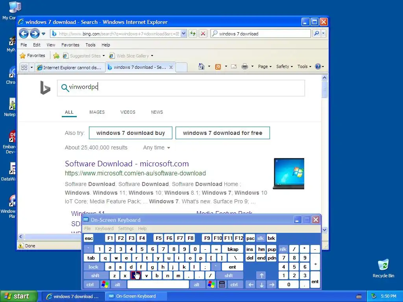Open the File menu in Internet Explorer
This screenshot has height=302, width=403.
(24, 45)
